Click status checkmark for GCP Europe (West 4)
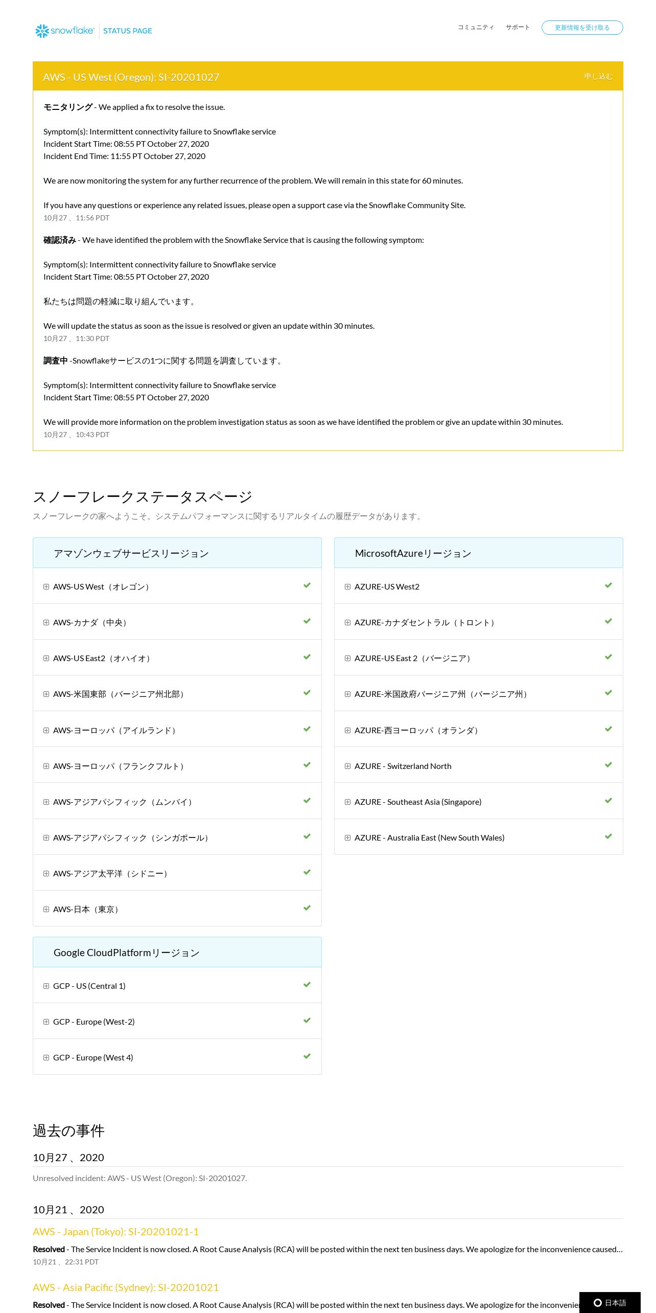 click(307, 1056)
